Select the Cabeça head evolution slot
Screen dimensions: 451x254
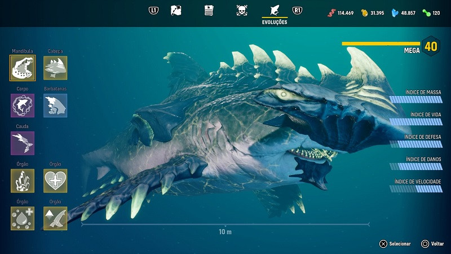pyautogui.click(x=55, y=68)
